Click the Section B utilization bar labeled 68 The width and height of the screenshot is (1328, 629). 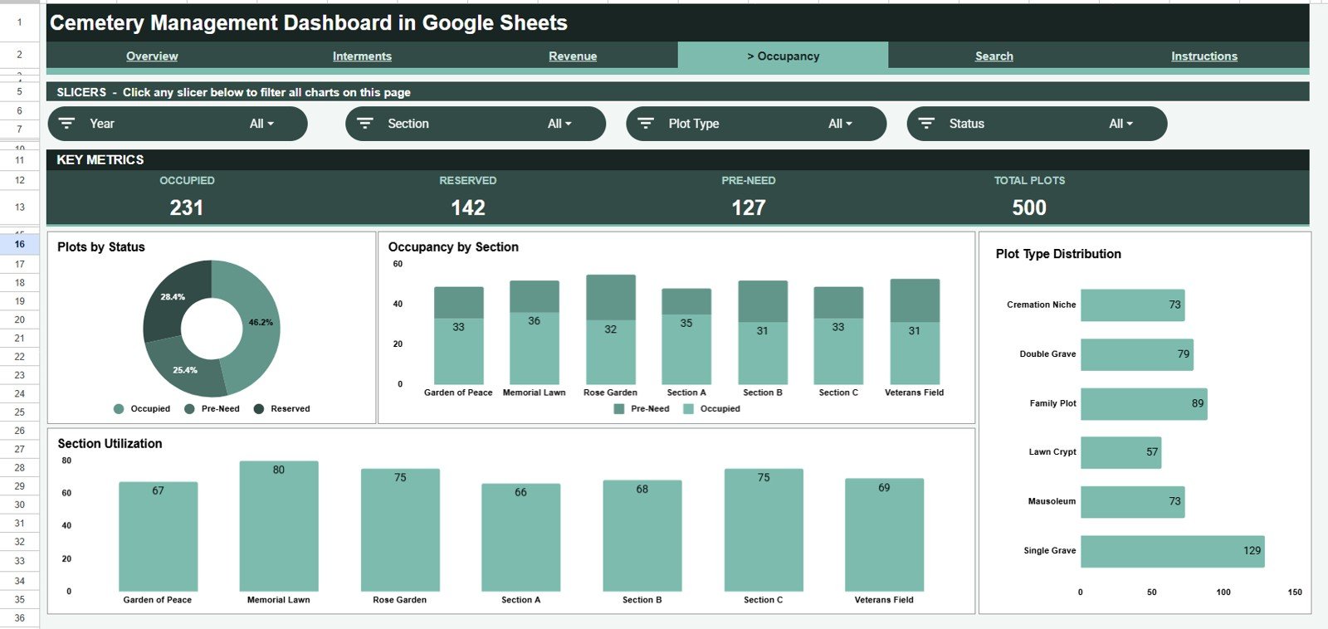642,536
